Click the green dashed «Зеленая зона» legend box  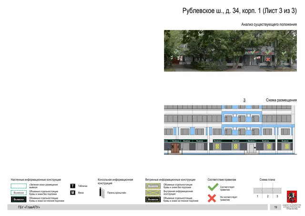click(19, 186)
